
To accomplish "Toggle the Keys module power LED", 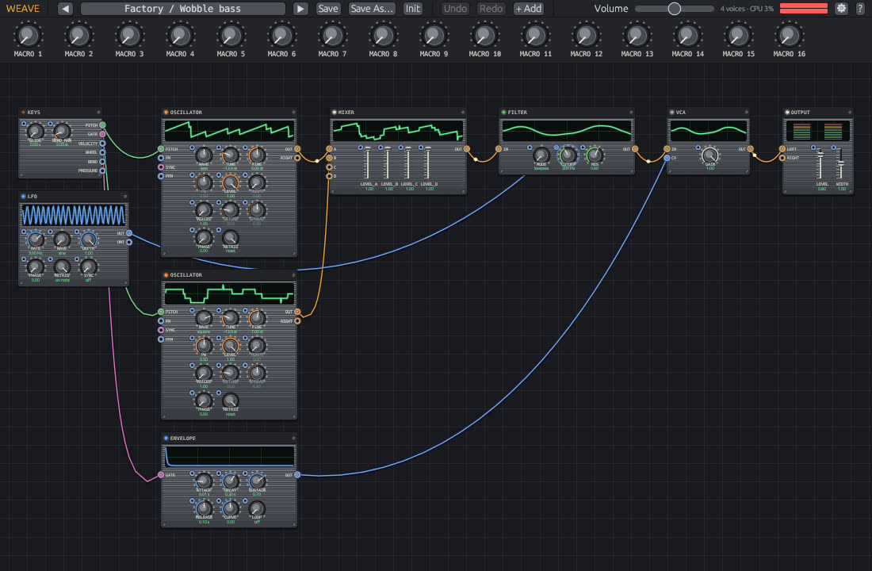I will tap(23, 113).
